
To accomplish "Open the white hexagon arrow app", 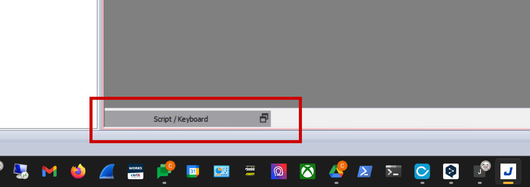I will pyautogui.click(x=451, y=171).
